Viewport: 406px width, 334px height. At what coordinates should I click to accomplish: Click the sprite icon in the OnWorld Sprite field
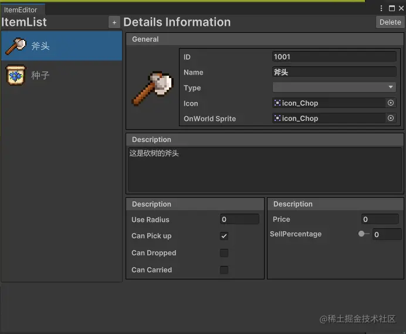tap(278, 118)
